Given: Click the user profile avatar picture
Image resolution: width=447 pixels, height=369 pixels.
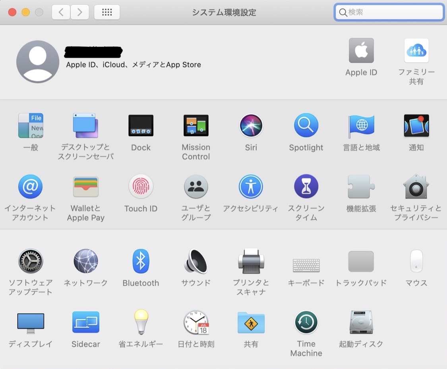Looking at the screenshot, I should click(x=38, y=61).
